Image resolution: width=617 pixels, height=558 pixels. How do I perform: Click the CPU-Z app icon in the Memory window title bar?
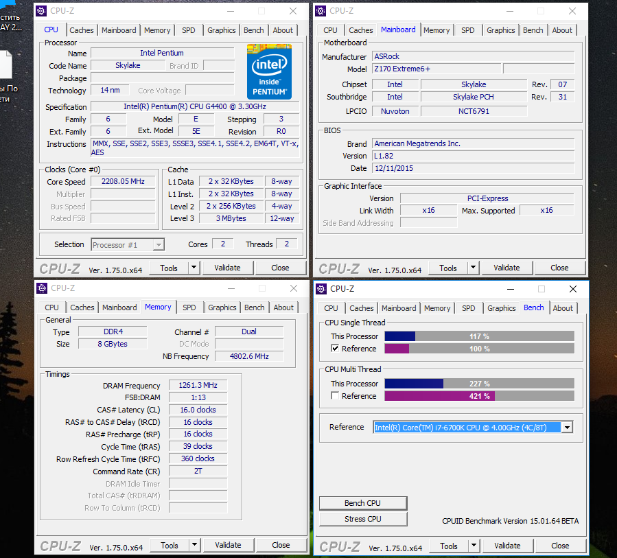click(42, 288)
